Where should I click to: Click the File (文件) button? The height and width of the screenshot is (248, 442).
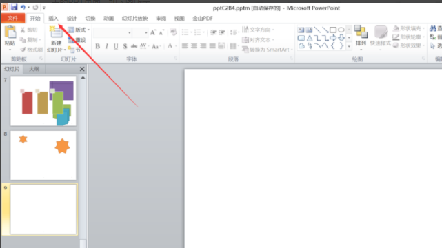coord(12,19)
